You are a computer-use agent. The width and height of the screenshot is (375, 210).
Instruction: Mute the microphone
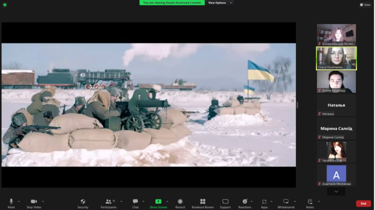coord(11,202)
